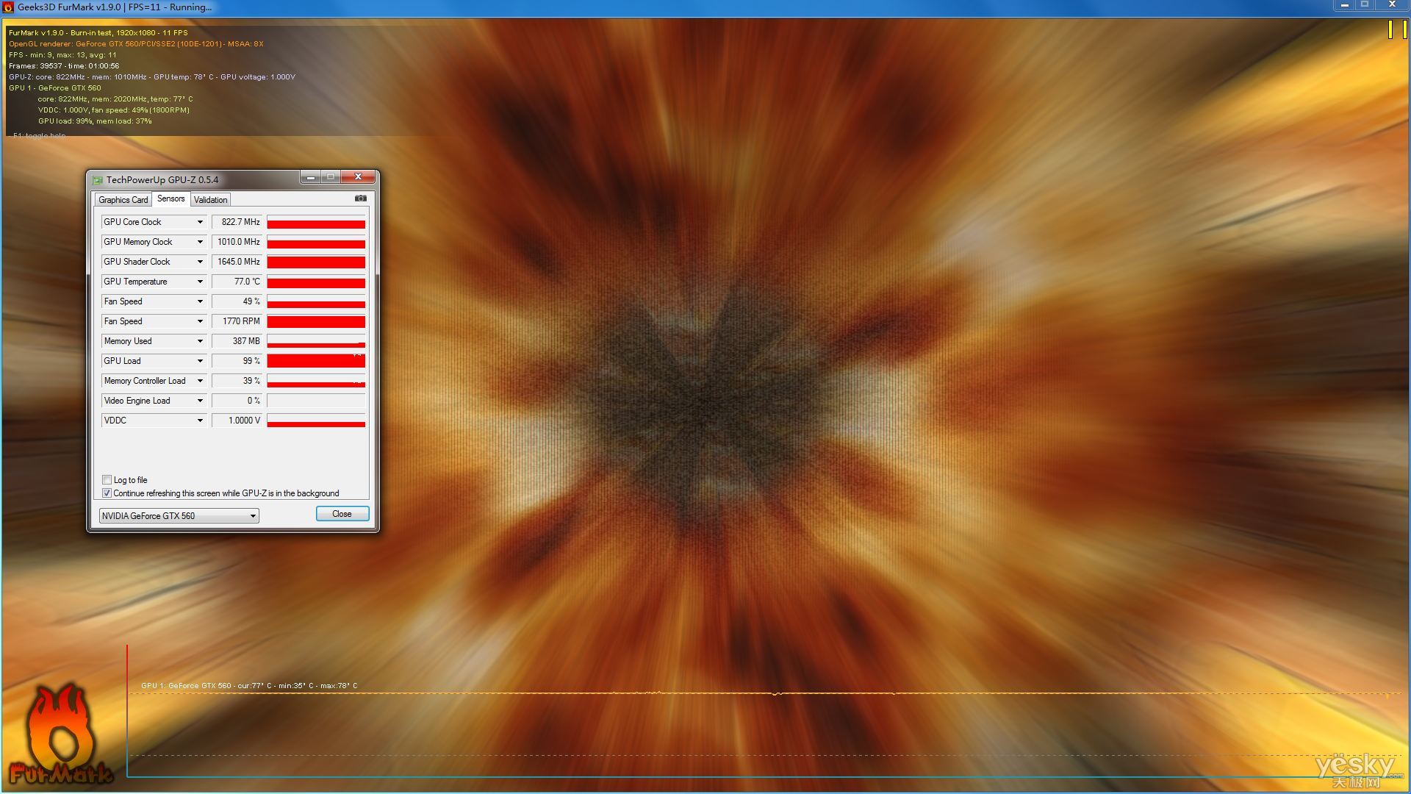This screenshot has width=1411, height=794.
Task: Open the Memory Used dropdown
Action: (199, 341)
